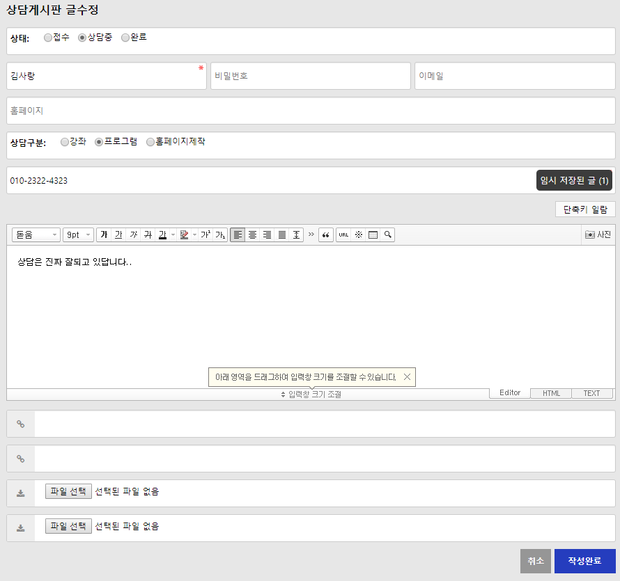620x581 pixels.
Task: Apply underline formatting to text
Action: tap(118, 235)
